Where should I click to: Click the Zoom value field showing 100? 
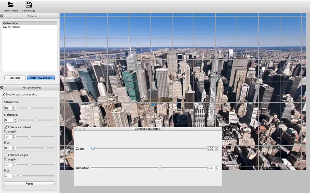[x=211, y=148]
